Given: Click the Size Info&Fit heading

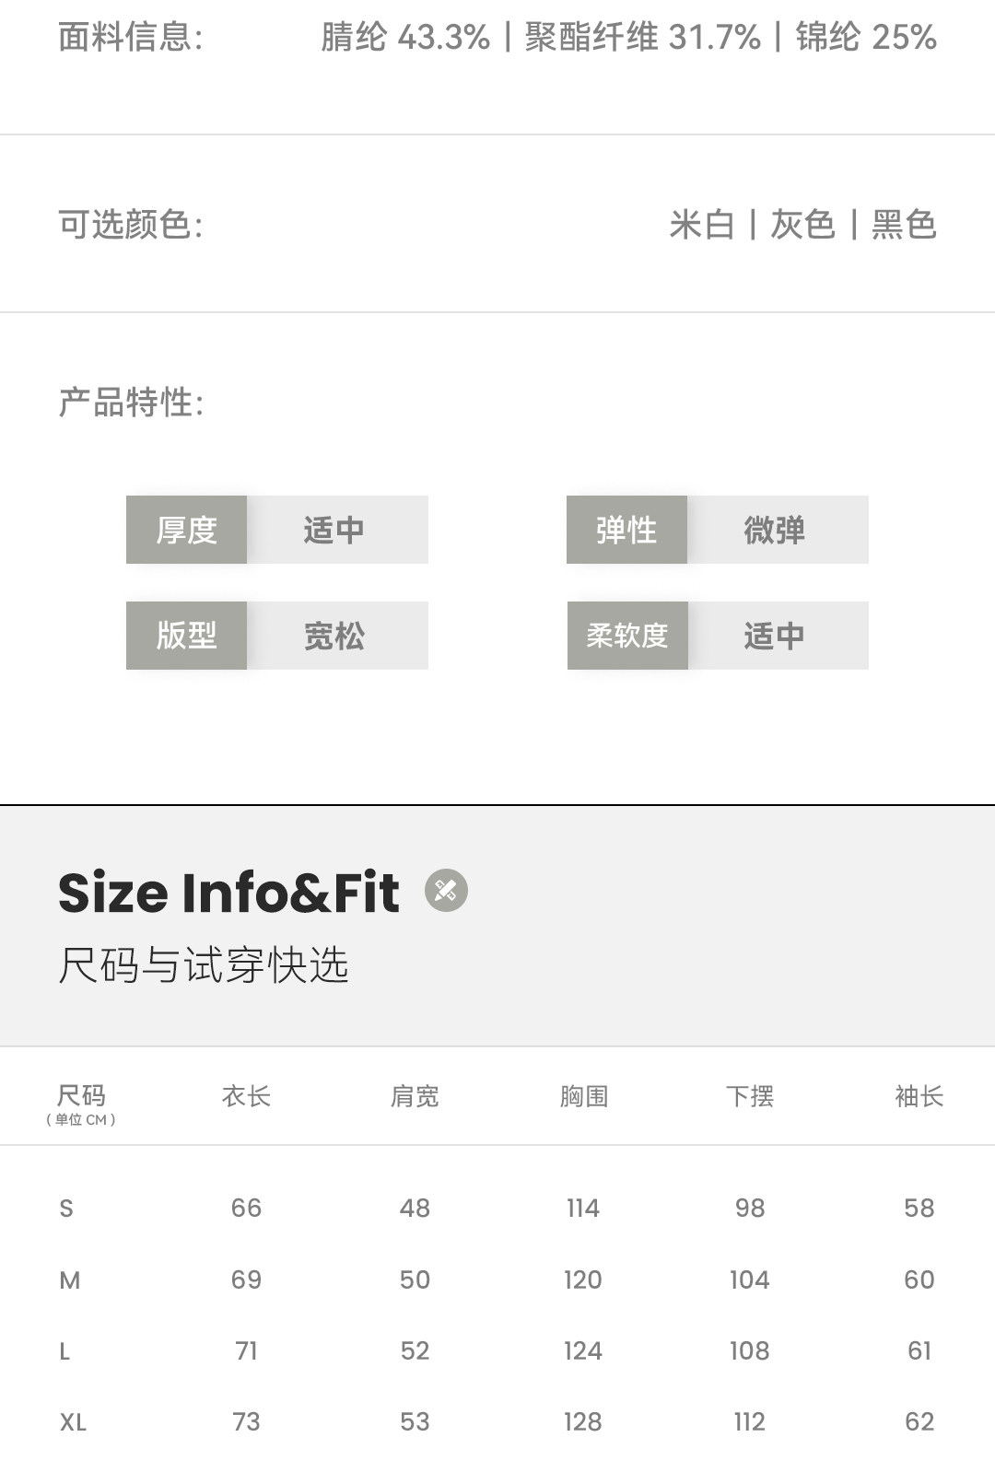Looking at the screenshot, I should point(228,893).
